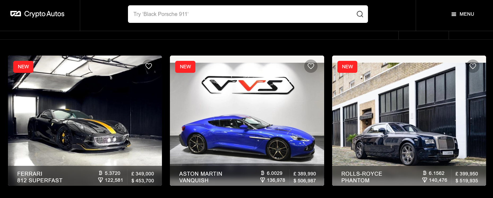Image resolution: width=493 pixels, height=198 pixels.
Task: Open the Aston Martin Vanquish title link
Action: (201, 177)
